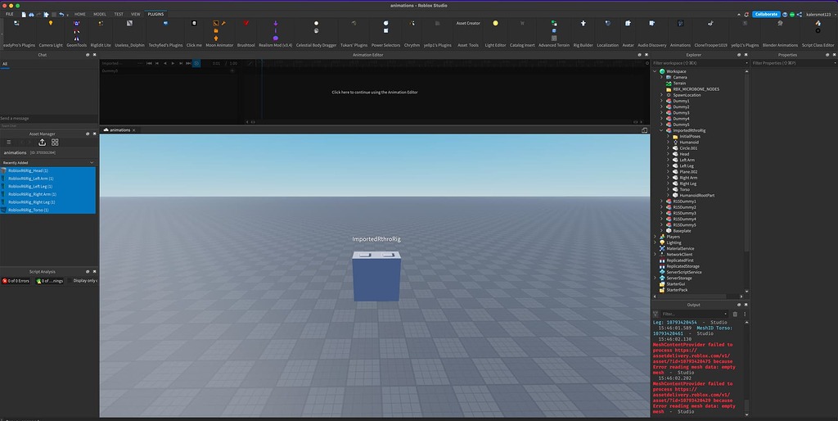Image resolution: width=838 pixels, height=421 pixels.
Task: Click the Asset Manager bulk import icon
Action: point(43,143)
